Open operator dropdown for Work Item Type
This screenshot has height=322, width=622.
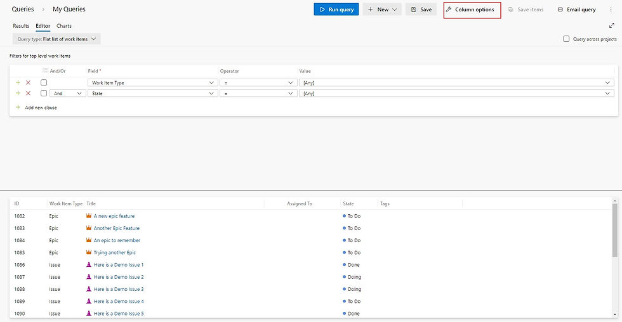click(x=258, y=83)
